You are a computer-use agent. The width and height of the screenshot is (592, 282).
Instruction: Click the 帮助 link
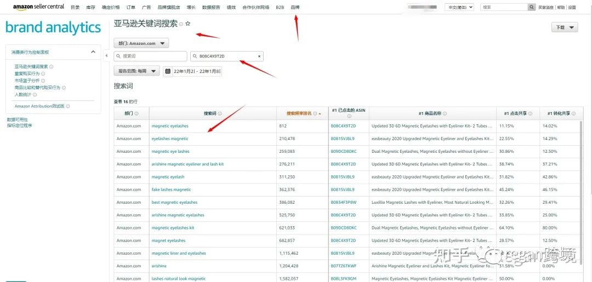561,8
